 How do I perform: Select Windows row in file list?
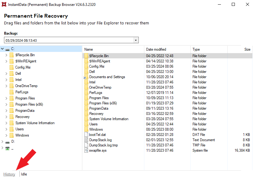pos(167,129)
